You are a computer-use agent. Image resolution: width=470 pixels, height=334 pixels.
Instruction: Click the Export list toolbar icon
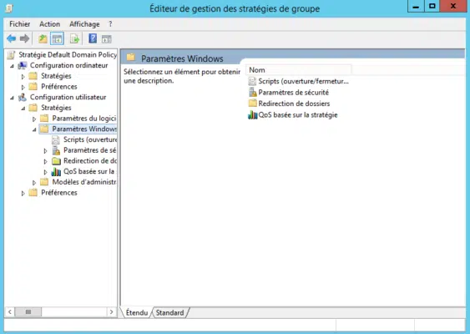[74, 38]
